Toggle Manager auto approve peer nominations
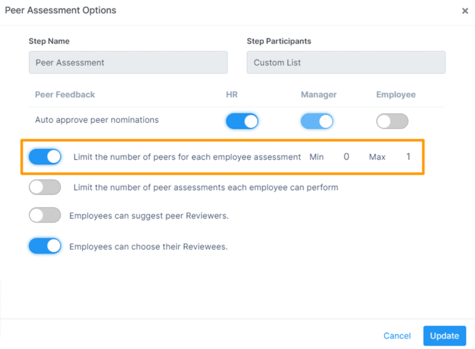The image size is (475, 349). [x=317, y=121]
